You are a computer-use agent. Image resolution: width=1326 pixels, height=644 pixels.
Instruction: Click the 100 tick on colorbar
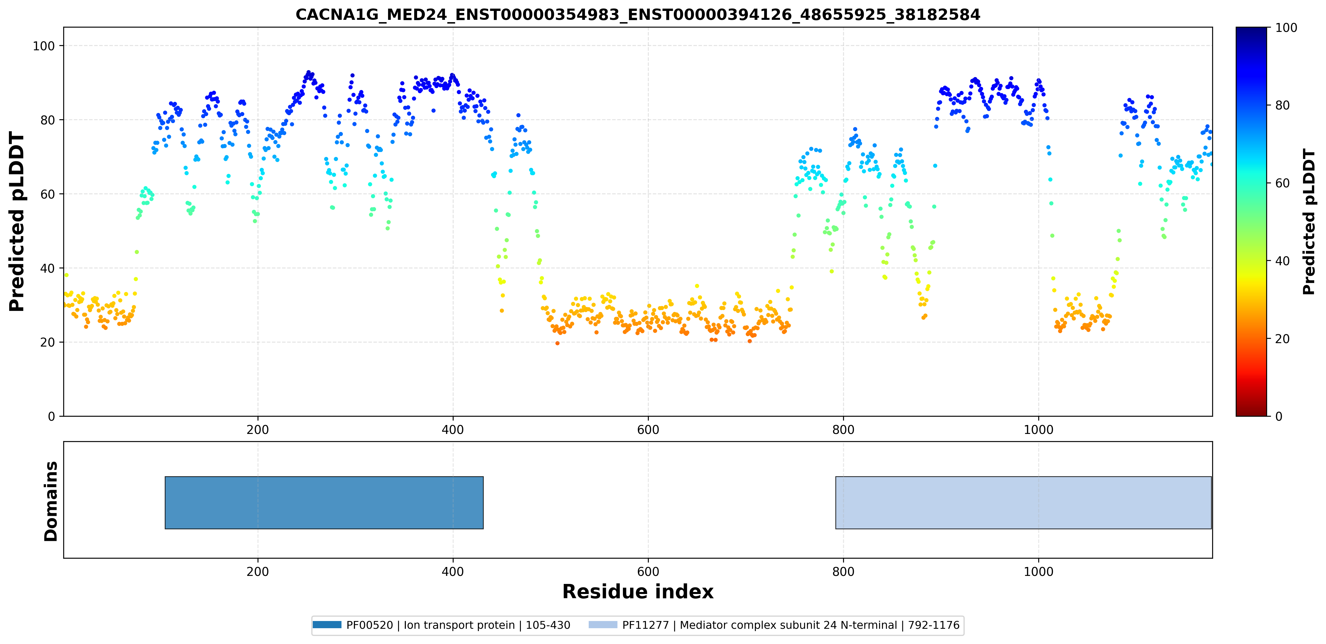pyautogui.click(x=1286, y=28)
